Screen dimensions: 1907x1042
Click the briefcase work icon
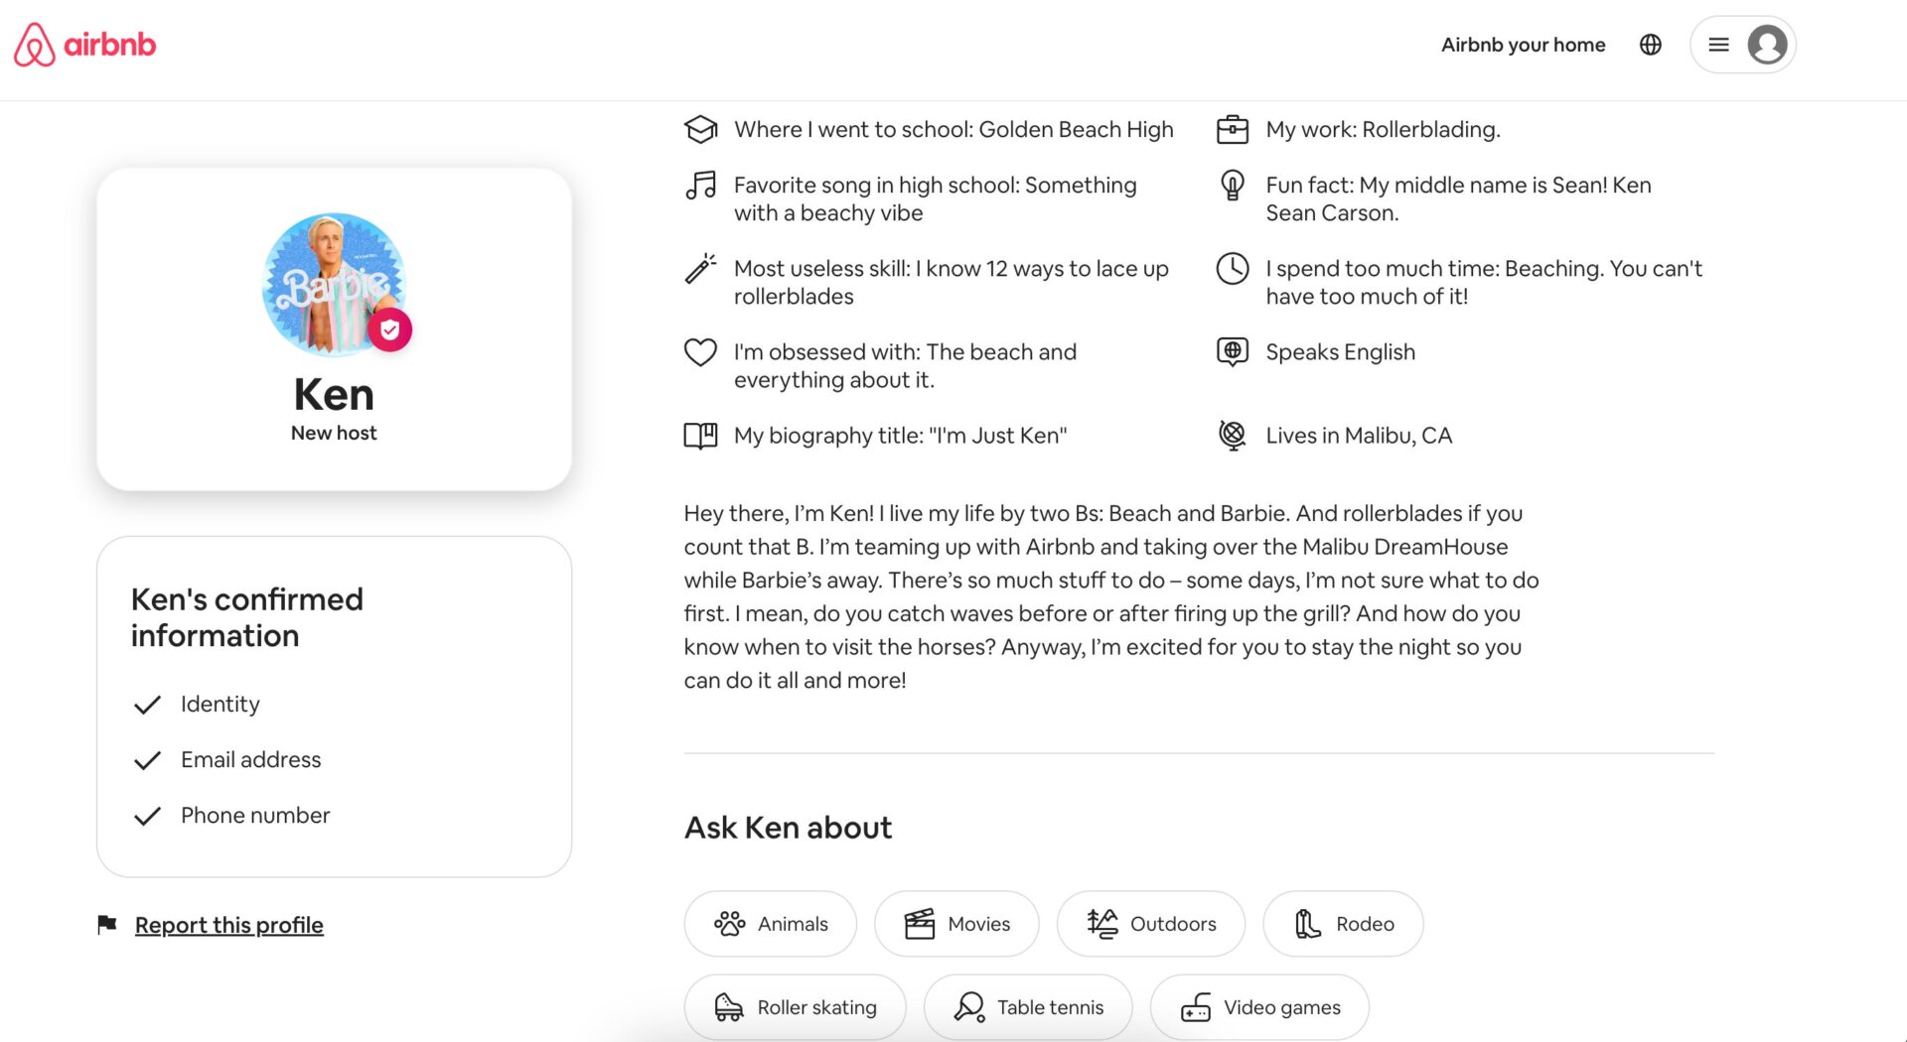tap(1233, 129)
